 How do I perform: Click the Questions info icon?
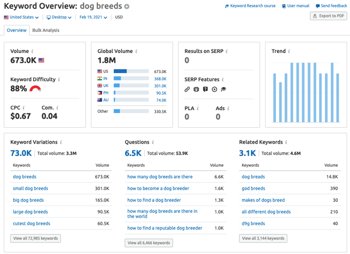click(x=153, y=142)
